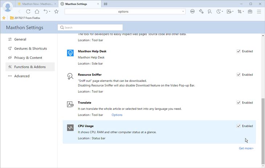The image size is (265, 168).
Task: Expand the undo history dropdown arrow
Action: pos(50,12)
